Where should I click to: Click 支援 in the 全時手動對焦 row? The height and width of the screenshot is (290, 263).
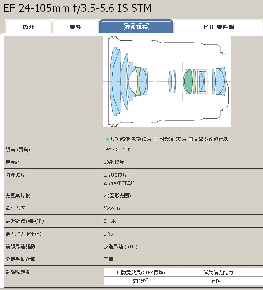pos(108,259)
